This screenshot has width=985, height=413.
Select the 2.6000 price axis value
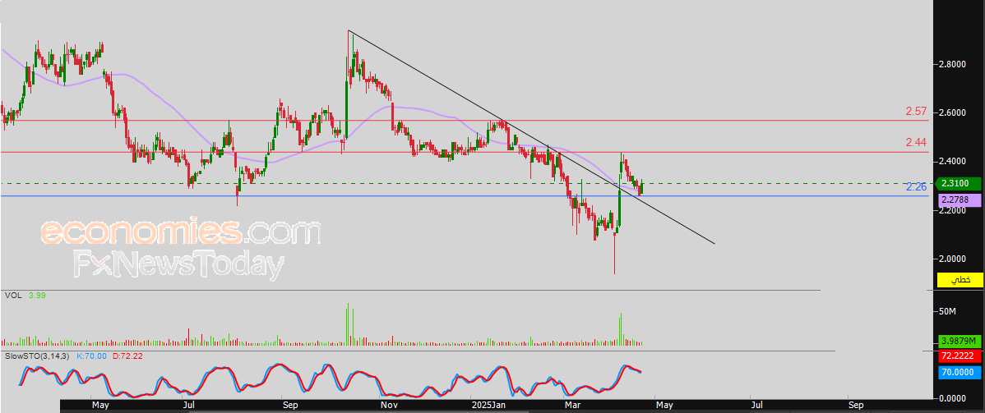[x=954, y=112]
